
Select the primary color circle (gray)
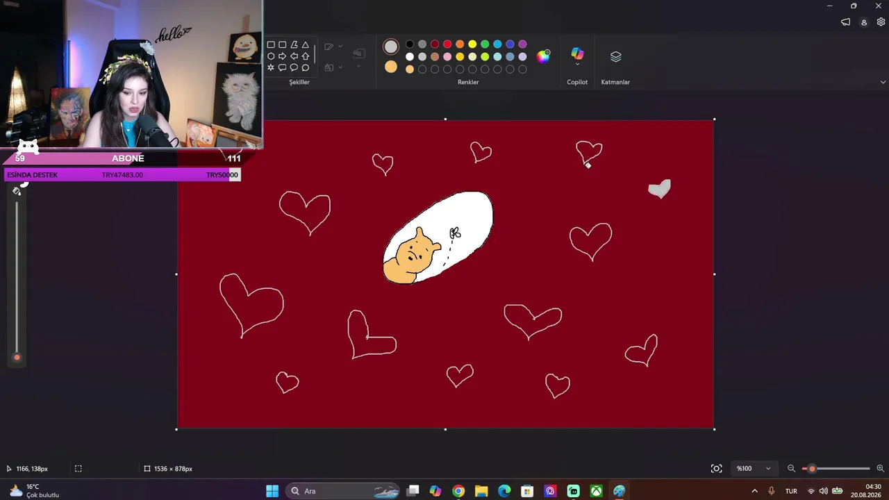click(391, 47)
